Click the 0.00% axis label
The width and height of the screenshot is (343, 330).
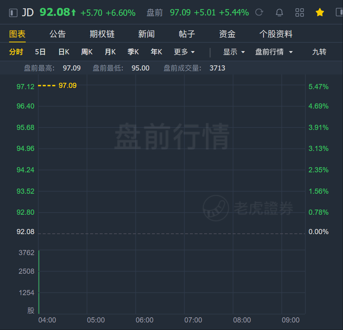(x=318, y=232)
